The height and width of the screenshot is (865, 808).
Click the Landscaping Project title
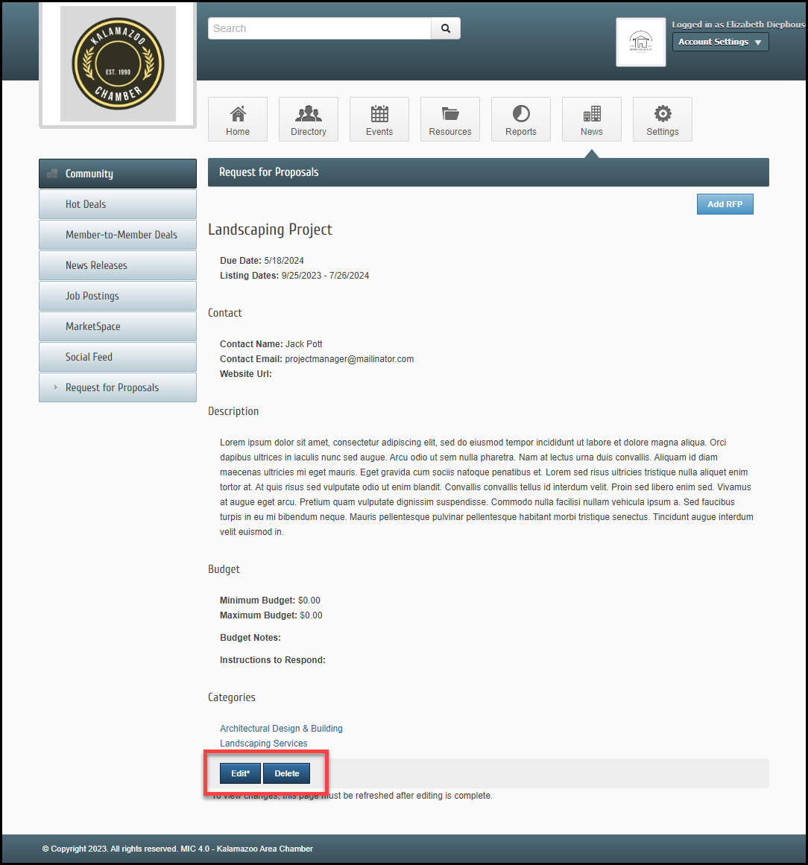[x=270, y=229]
